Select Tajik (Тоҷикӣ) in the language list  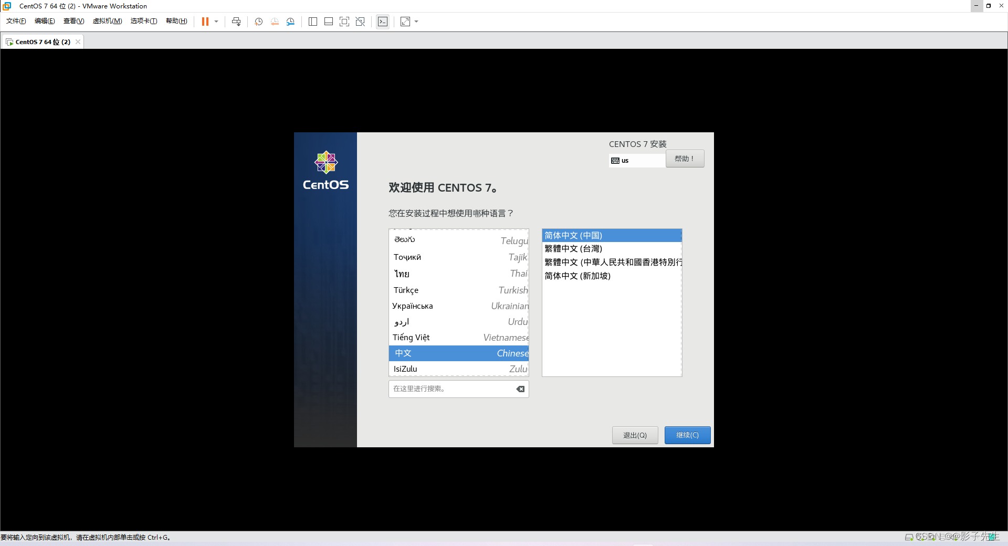coord(458,257)
